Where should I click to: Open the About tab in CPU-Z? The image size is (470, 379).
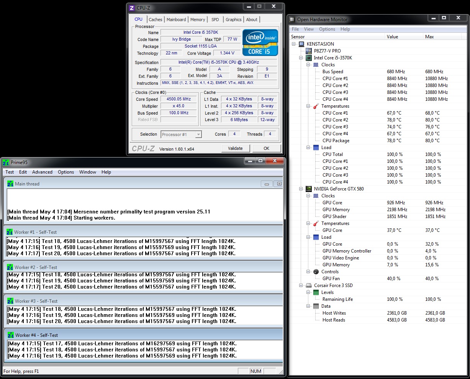click(252, 20)
